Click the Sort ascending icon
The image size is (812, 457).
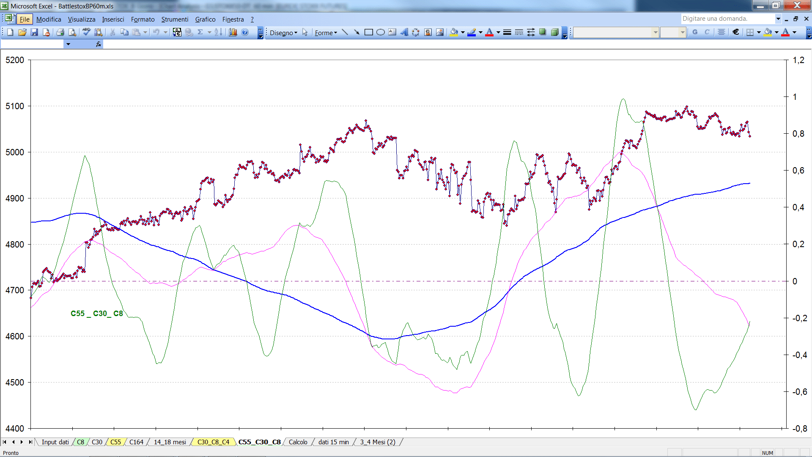[218, 32]
